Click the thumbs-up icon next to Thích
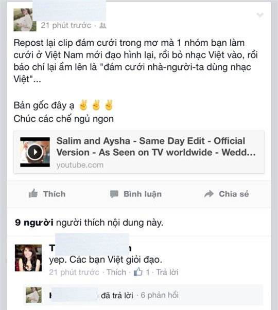This screenshot has width=278, height=310. [x=33, y=193]
